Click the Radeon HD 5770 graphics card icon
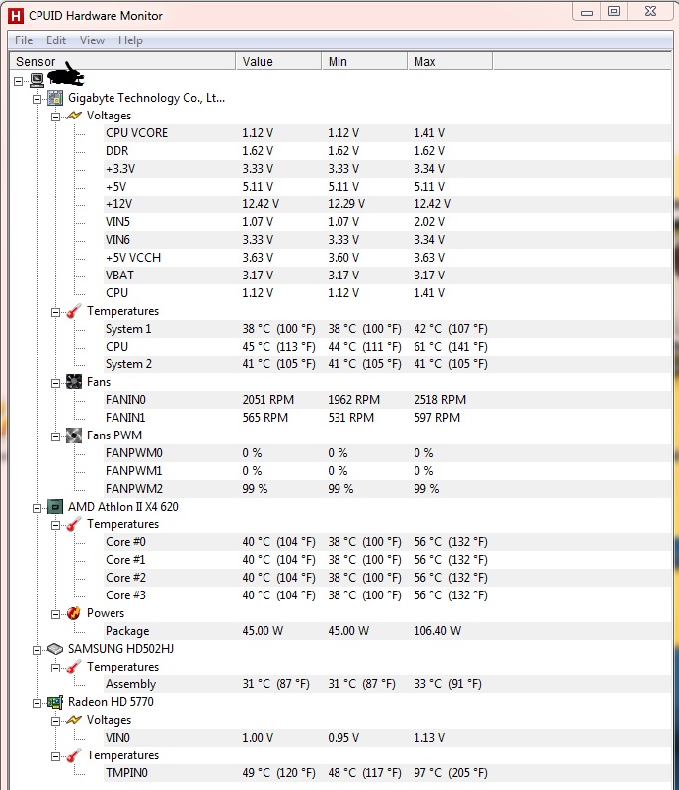679x790 pixels. click(55, 702)
